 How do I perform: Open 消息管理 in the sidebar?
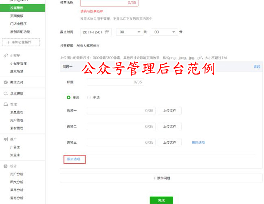pos(17,112)
